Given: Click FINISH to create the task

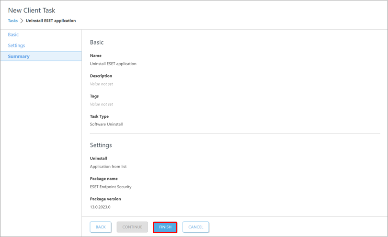Looking at the screenshot, I should pyautogui.click(x=165, y=227).
